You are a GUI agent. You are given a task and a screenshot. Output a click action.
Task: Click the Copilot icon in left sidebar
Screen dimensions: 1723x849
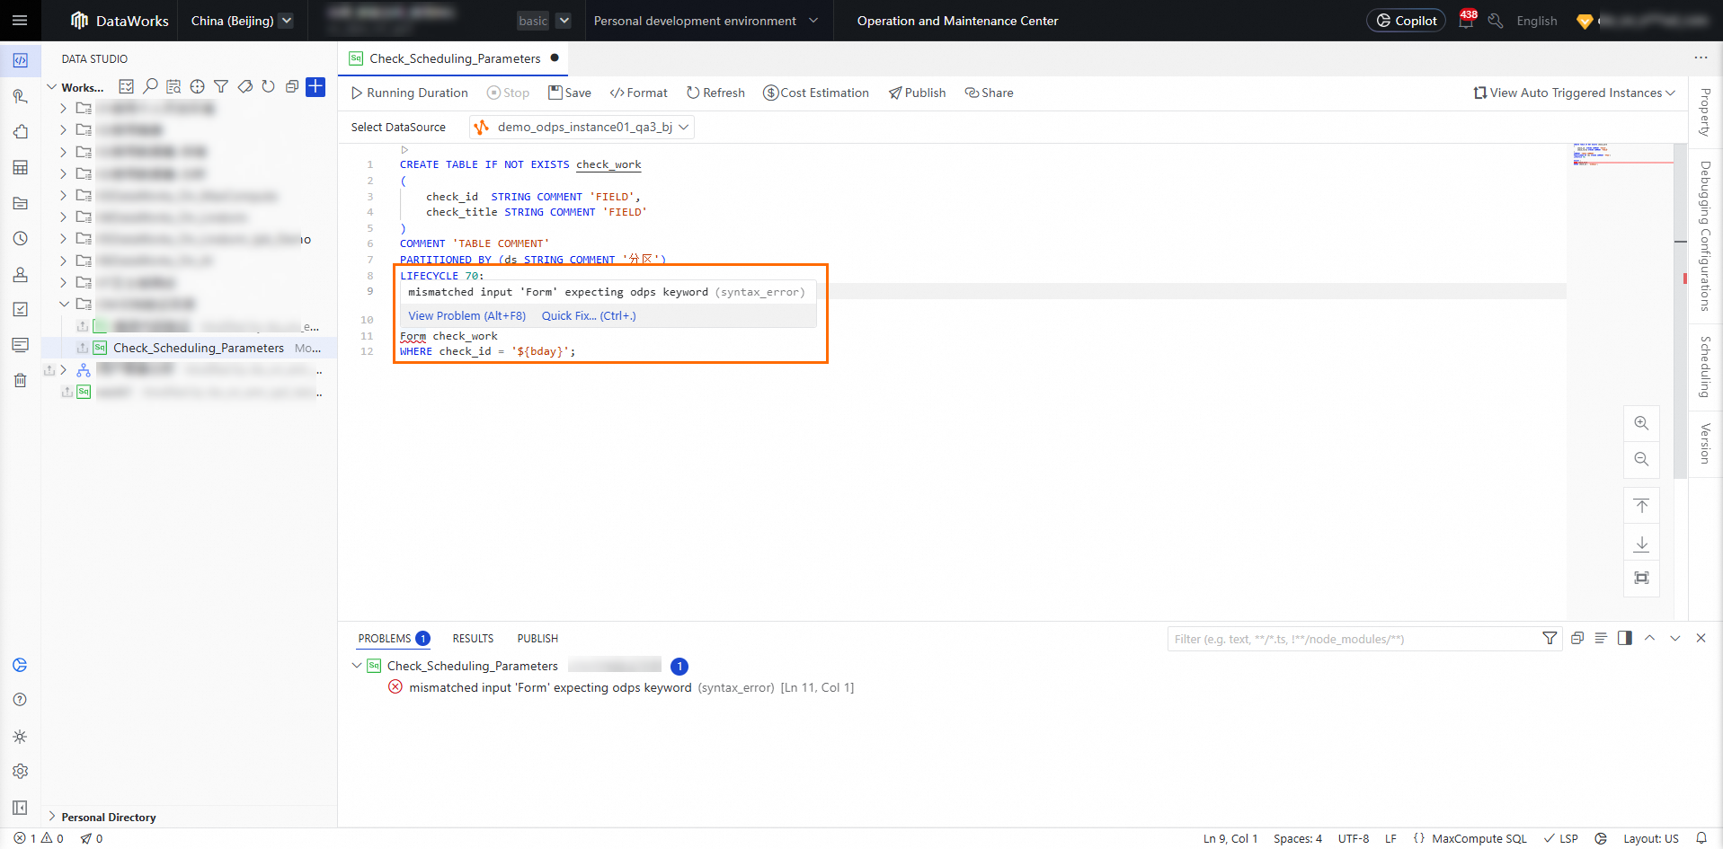(20, 665)
